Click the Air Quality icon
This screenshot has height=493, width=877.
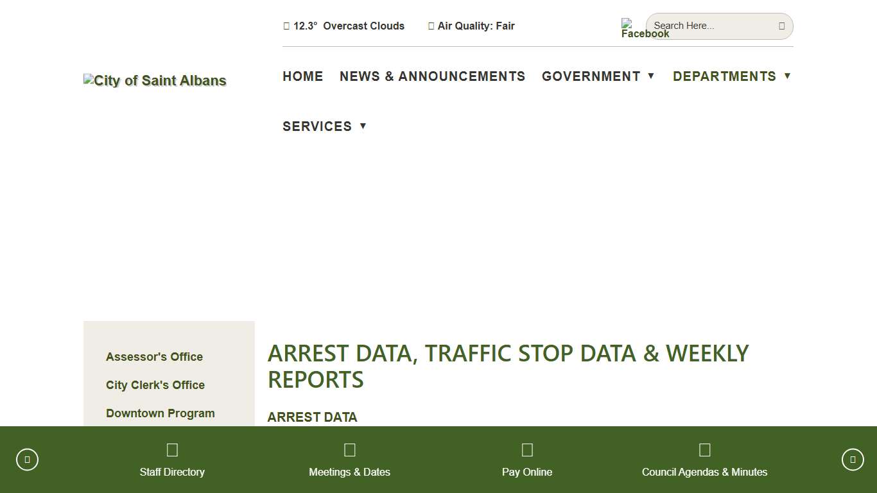tap(431, 26)
